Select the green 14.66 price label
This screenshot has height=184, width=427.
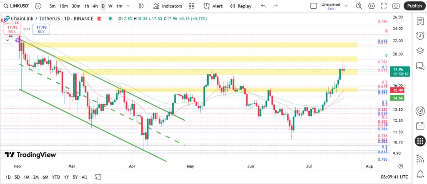point(397,98)
